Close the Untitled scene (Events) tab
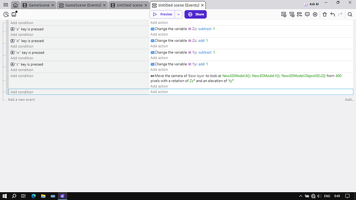The width and height of the screenshot is (356, 200). [x=202, y=5]
